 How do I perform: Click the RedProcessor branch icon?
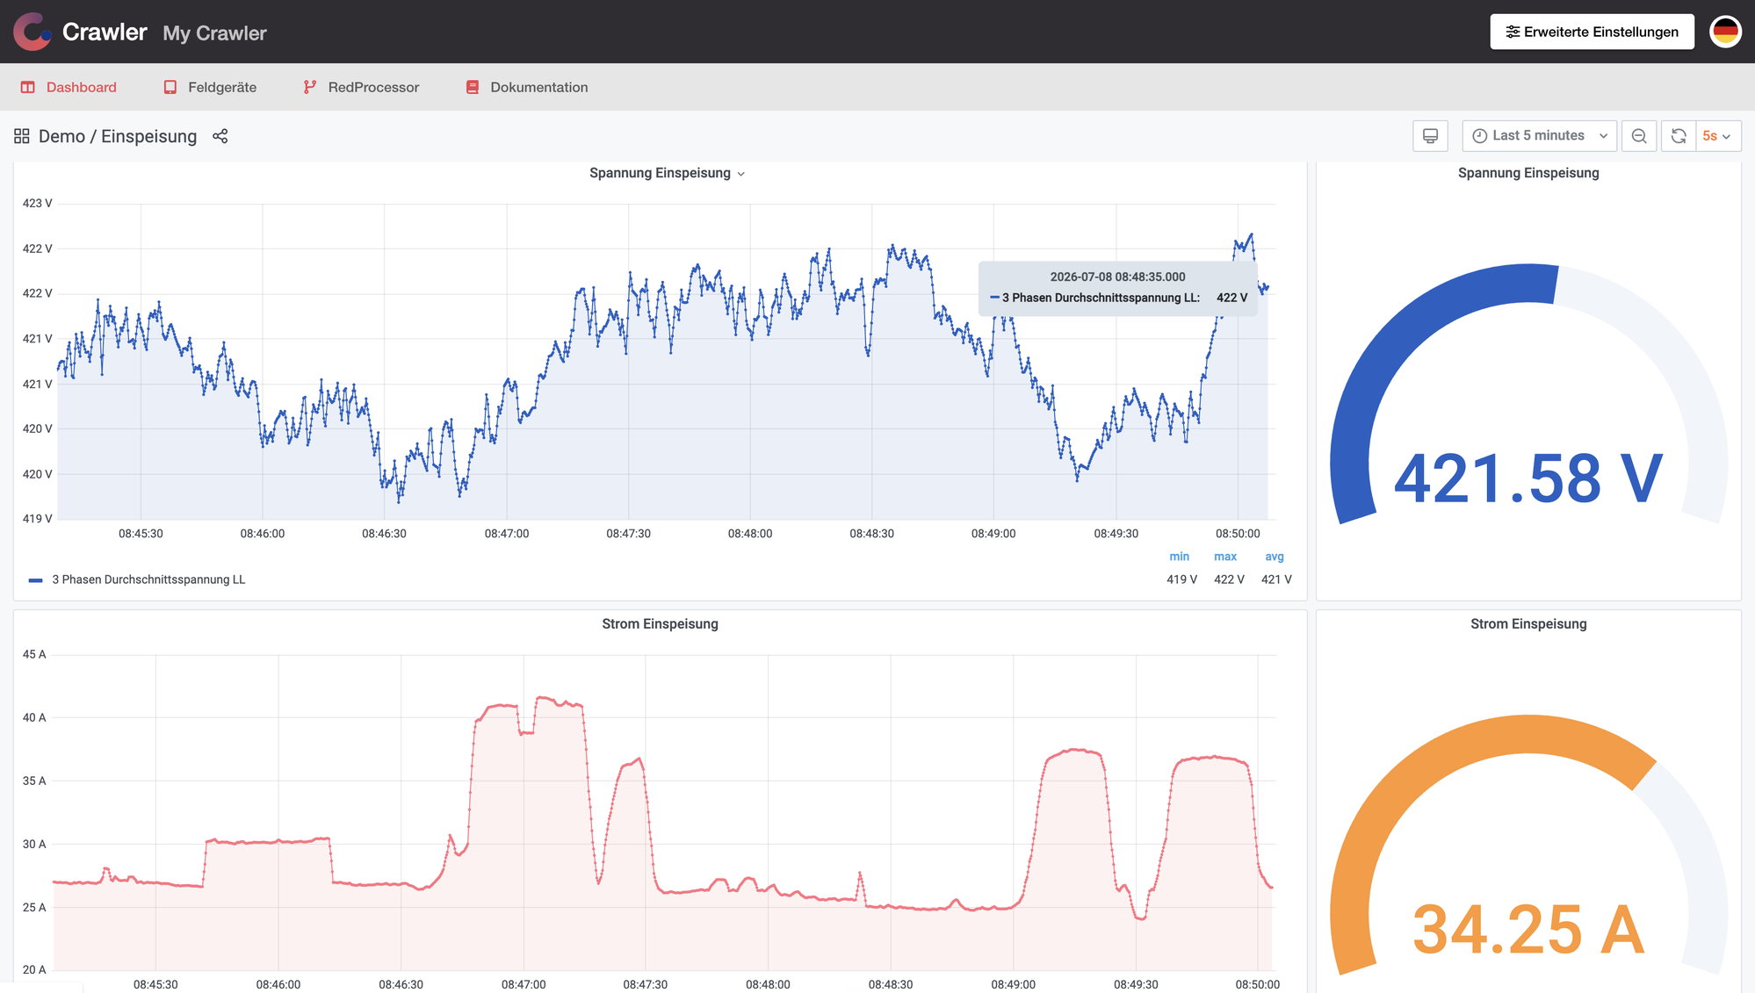(x=309, y=87)
